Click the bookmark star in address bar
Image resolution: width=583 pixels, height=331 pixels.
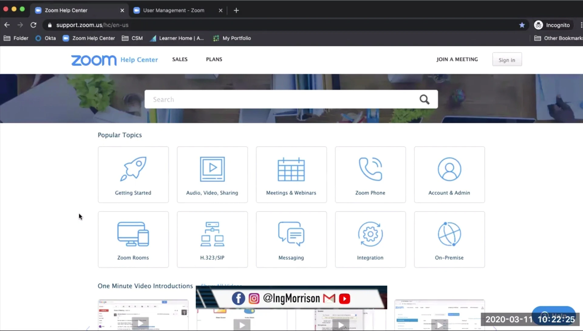(x=522, y=25)
